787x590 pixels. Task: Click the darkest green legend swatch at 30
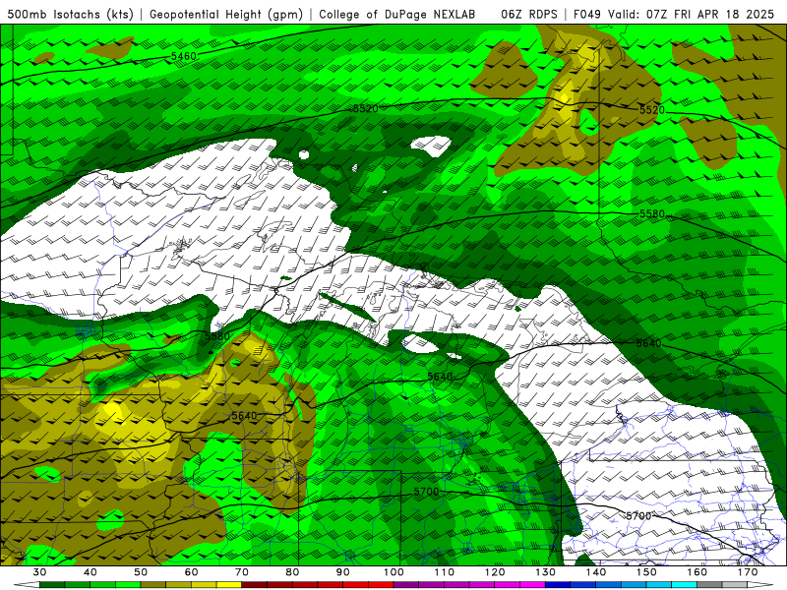(x=52, y=585)
